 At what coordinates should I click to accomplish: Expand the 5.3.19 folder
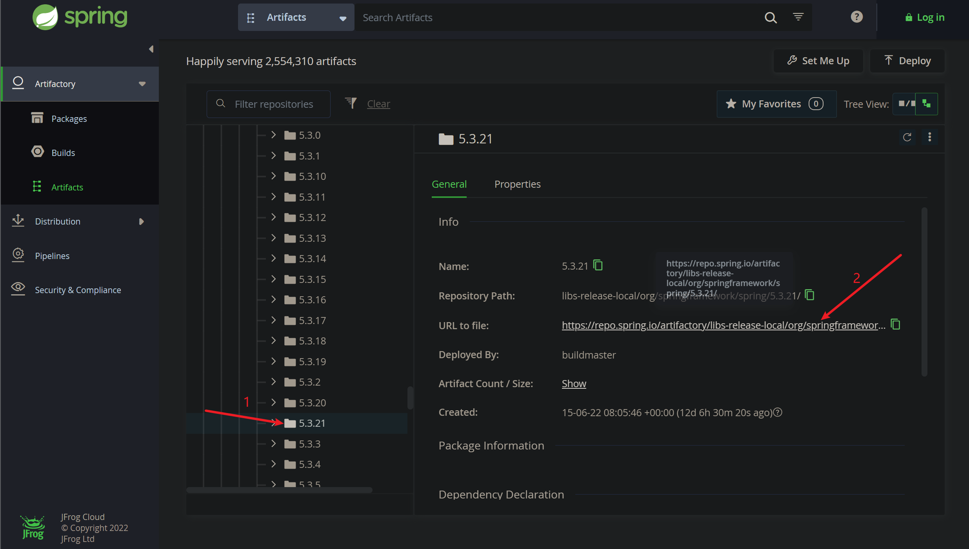(274, 361)
